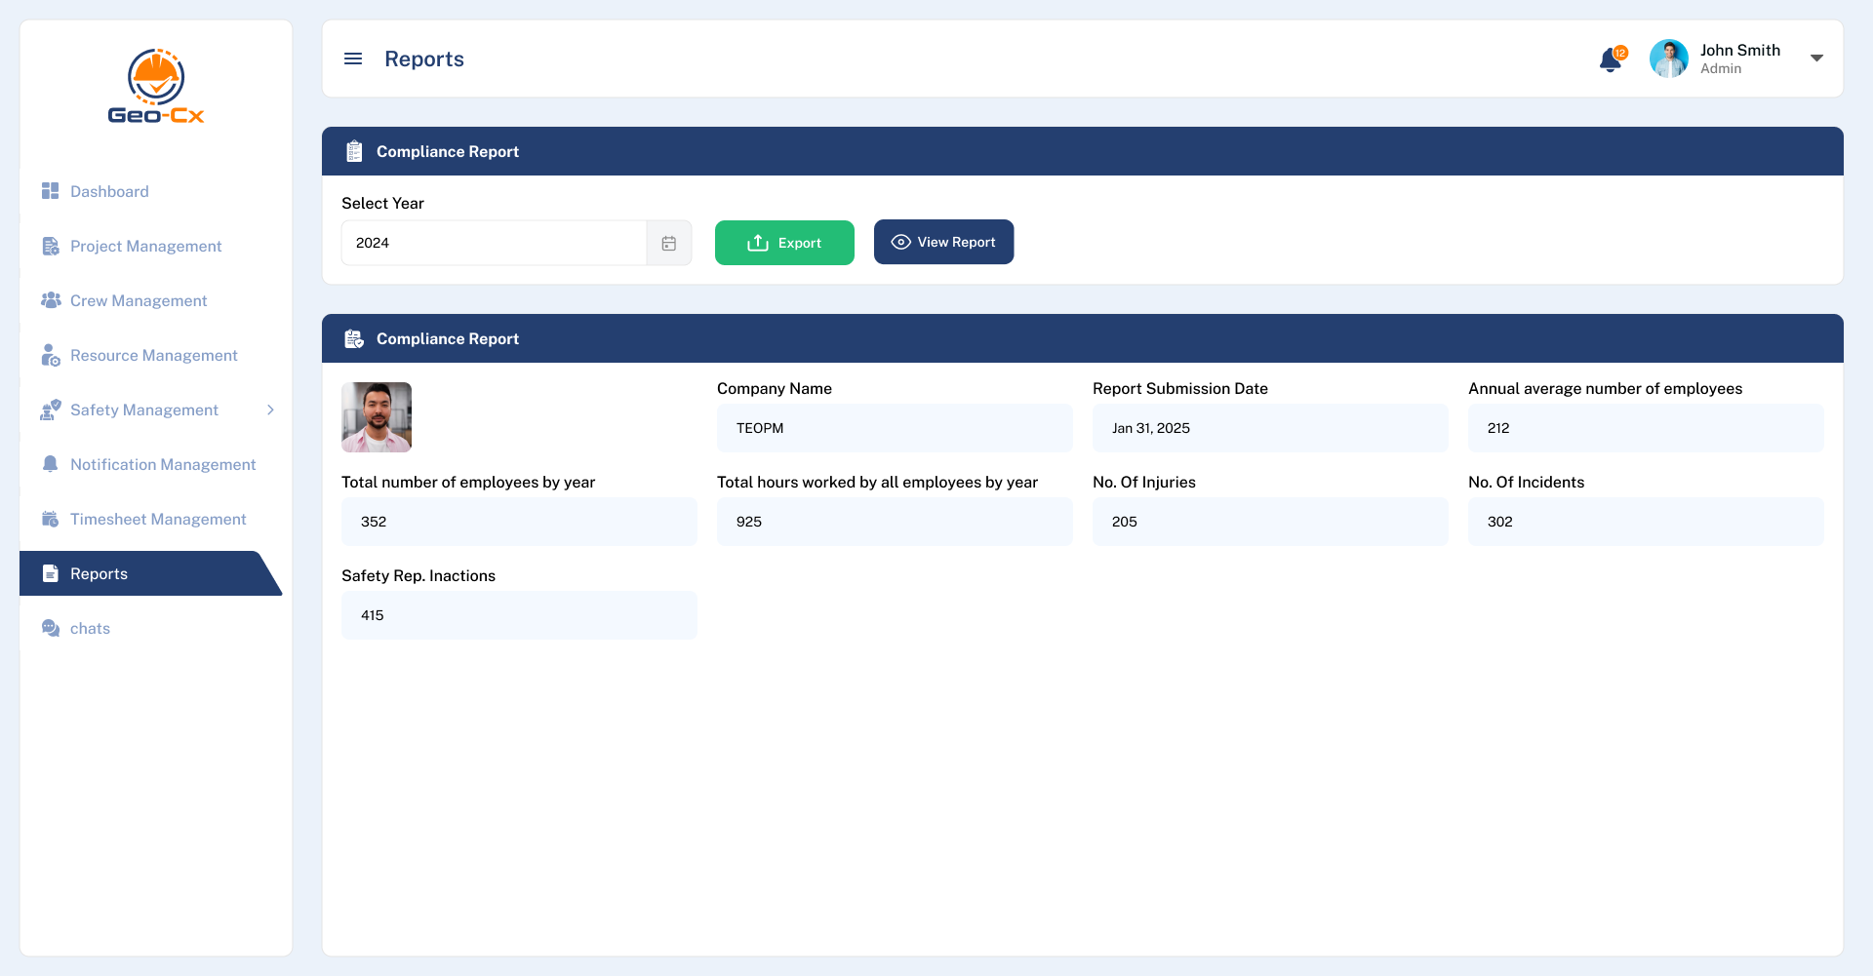The width and height of the screenshot is (1873, 976).
Task: Click the Safety Management icon
Action: point(50,410)
